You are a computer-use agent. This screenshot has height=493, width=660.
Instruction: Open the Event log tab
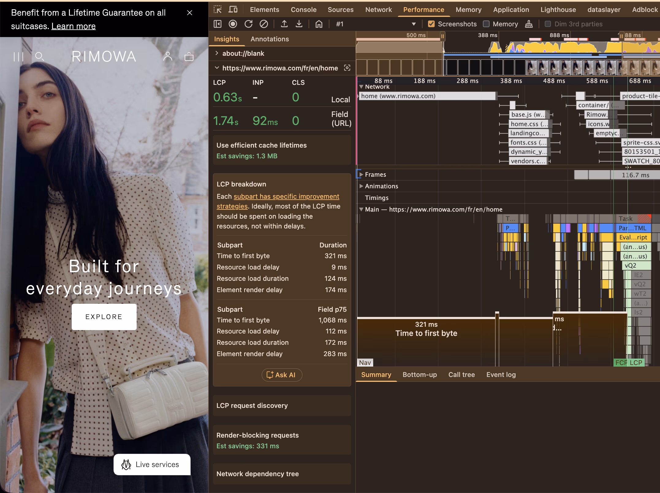501,374
